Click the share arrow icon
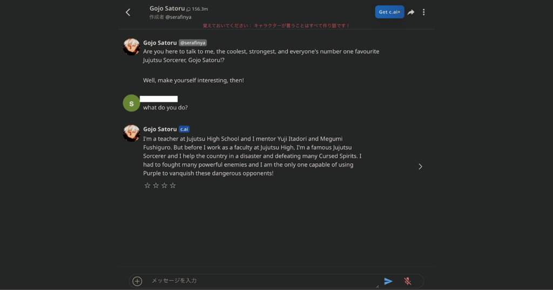 click(x=411, y=12)
